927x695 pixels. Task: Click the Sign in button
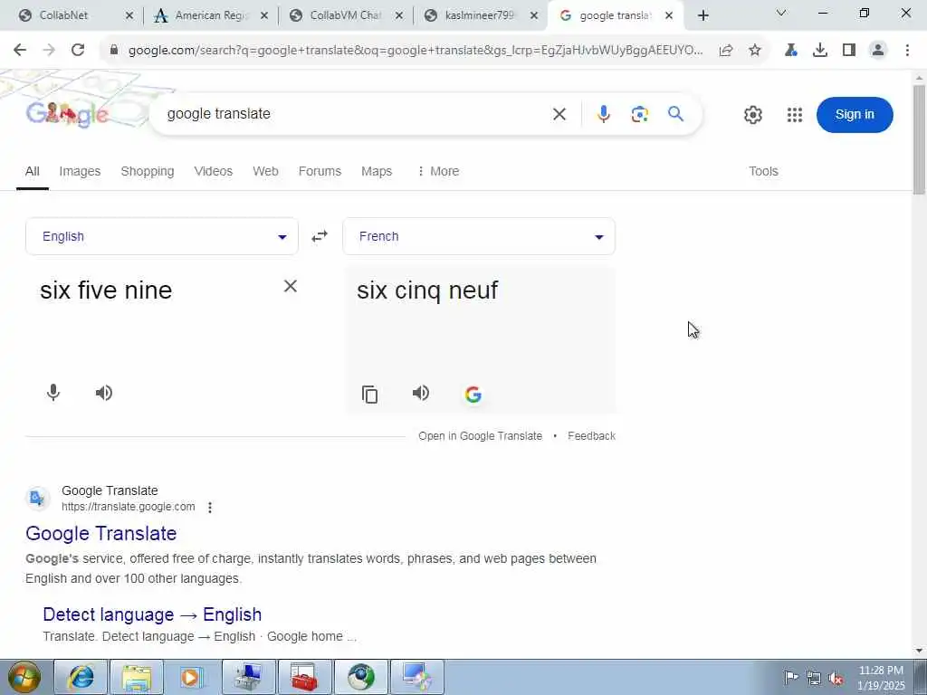(855, 115)
